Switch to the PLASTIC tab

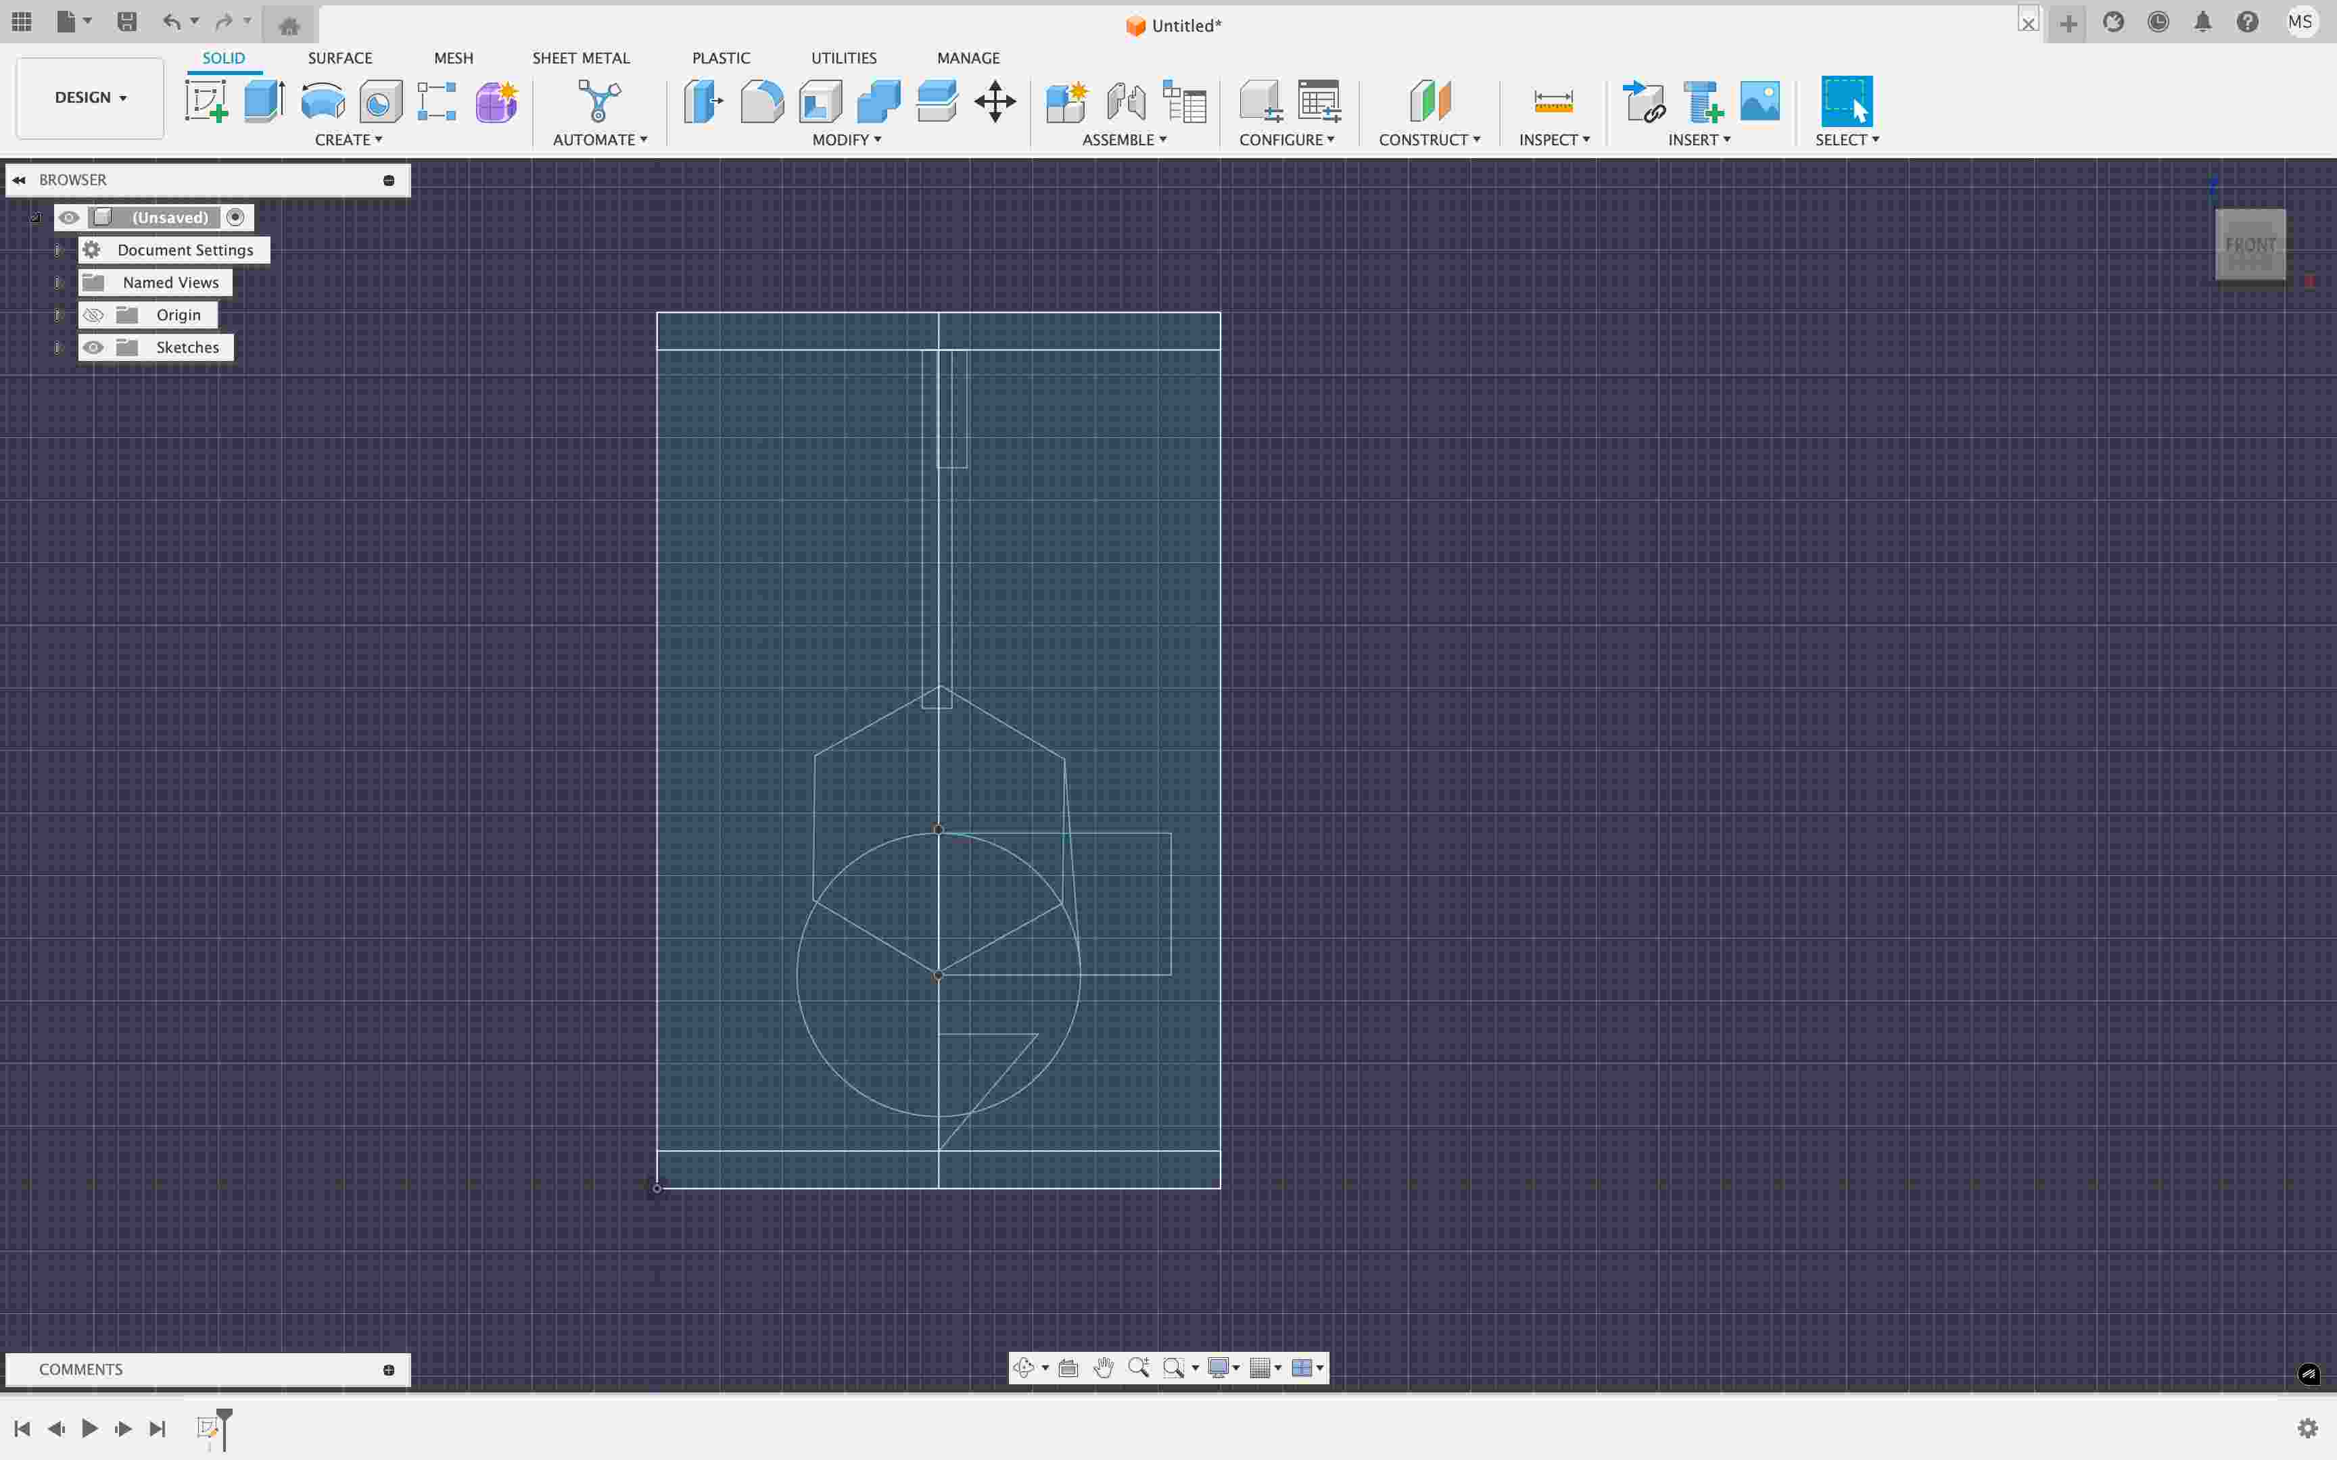pos(722,58)
